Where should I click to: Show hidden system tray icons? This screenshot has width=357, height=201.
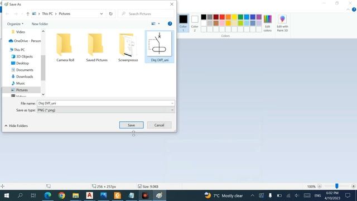[x=252, y=195]
